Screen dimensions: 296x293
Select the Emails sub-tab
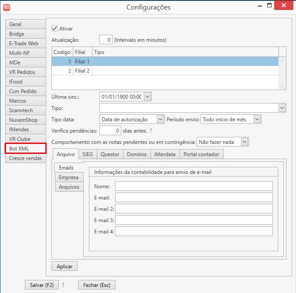[x=69, y=168]
